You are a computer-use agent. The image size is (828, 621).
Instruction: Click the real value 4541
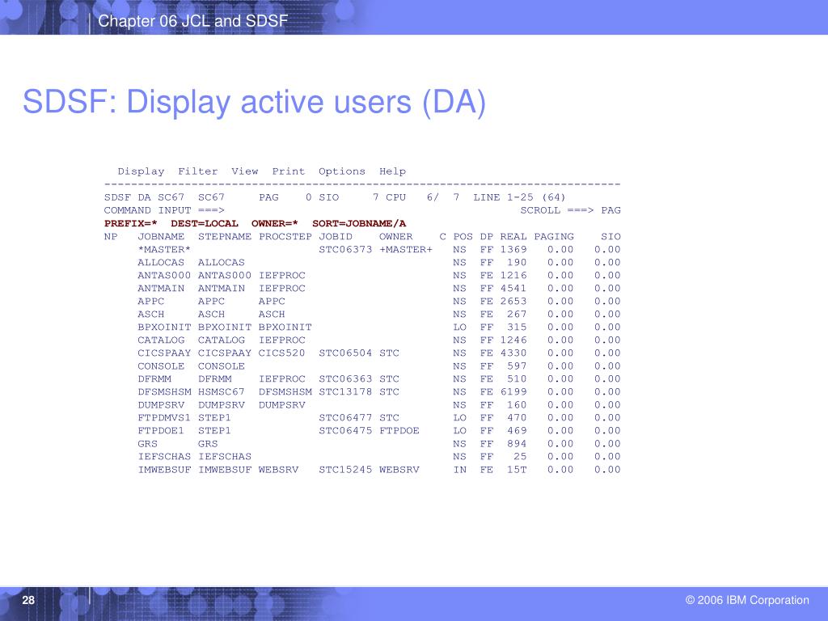click(513, 289)
